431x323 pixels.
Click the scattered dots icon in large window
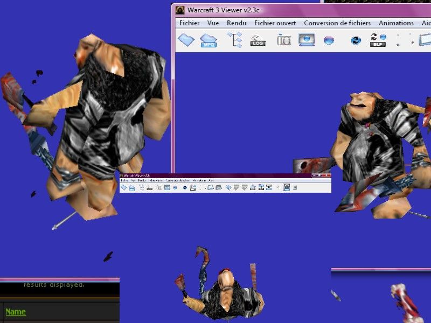[404, 40]
